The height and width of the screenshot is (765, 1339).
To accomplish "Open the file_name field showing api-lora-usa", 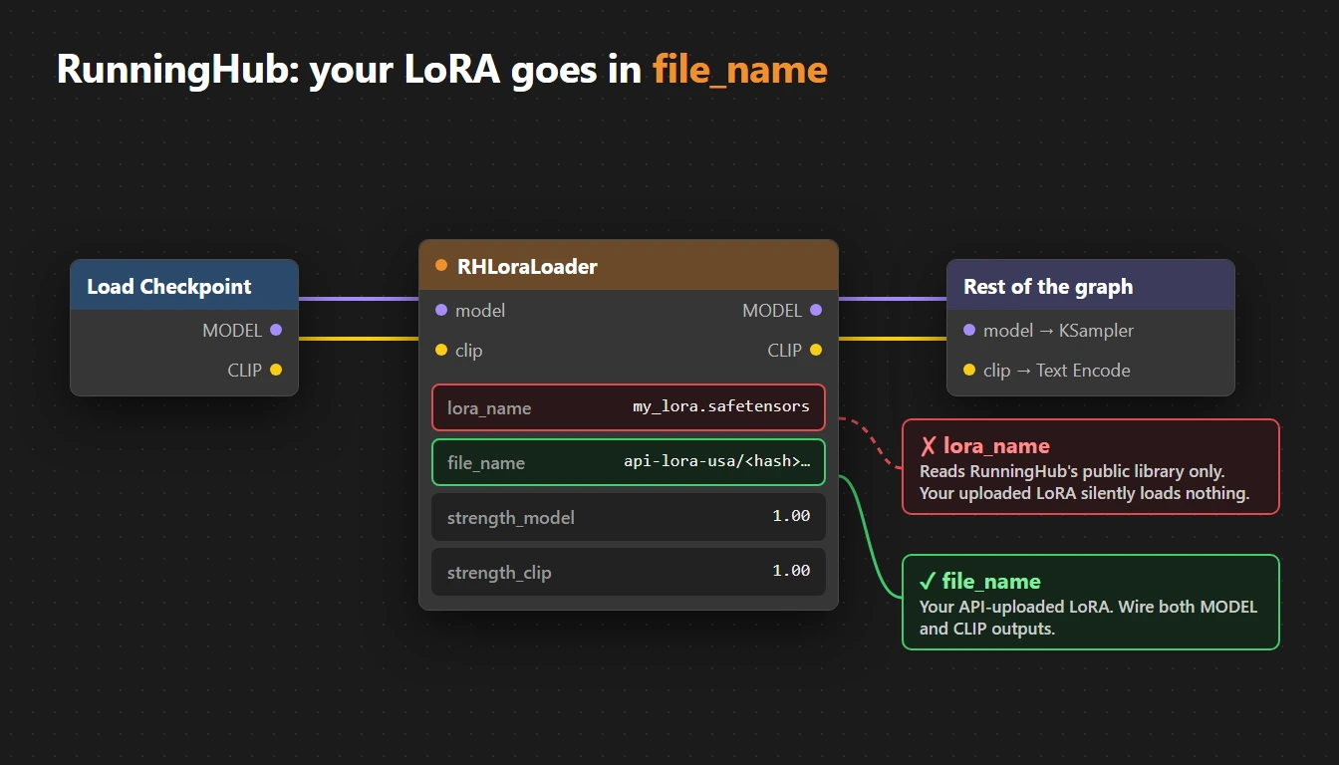I will [629, 462].
